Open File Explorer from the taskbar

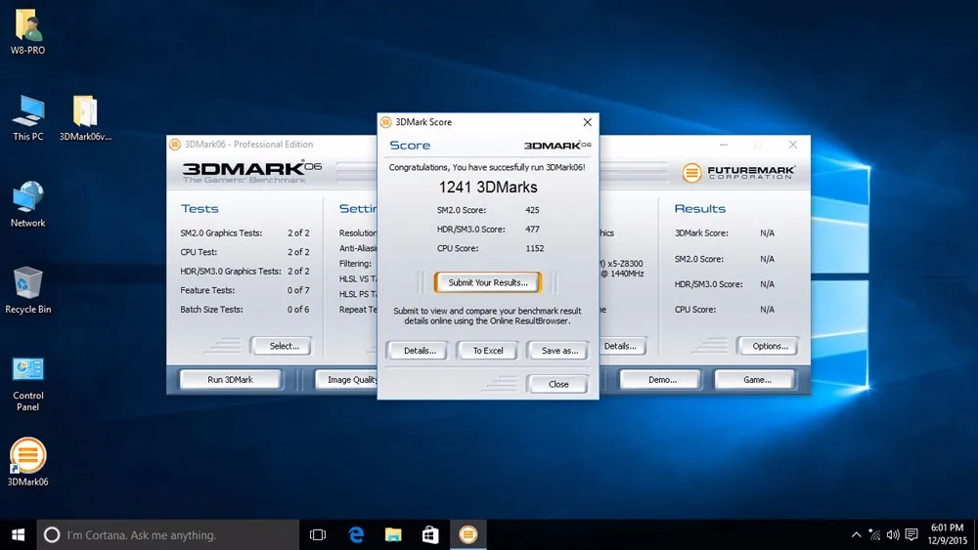[x=393, y=535]
